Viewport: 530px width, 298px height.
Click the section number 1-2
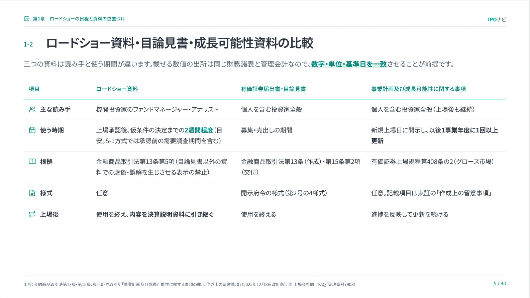click(x=28, y=44)
